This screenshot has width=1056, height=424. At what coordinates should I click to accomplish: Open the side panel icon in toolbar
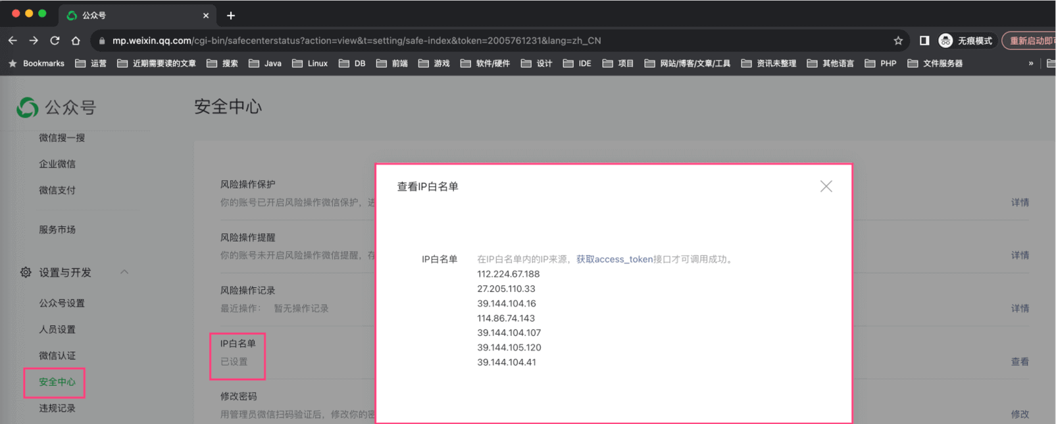[924, 41]
